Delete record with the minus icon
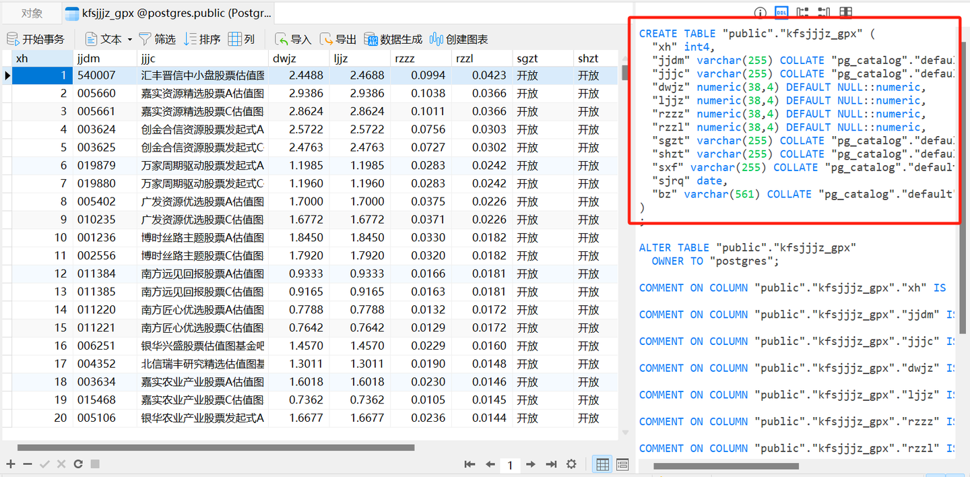This screenshot has width=970, height=477. tap(27, 464)
